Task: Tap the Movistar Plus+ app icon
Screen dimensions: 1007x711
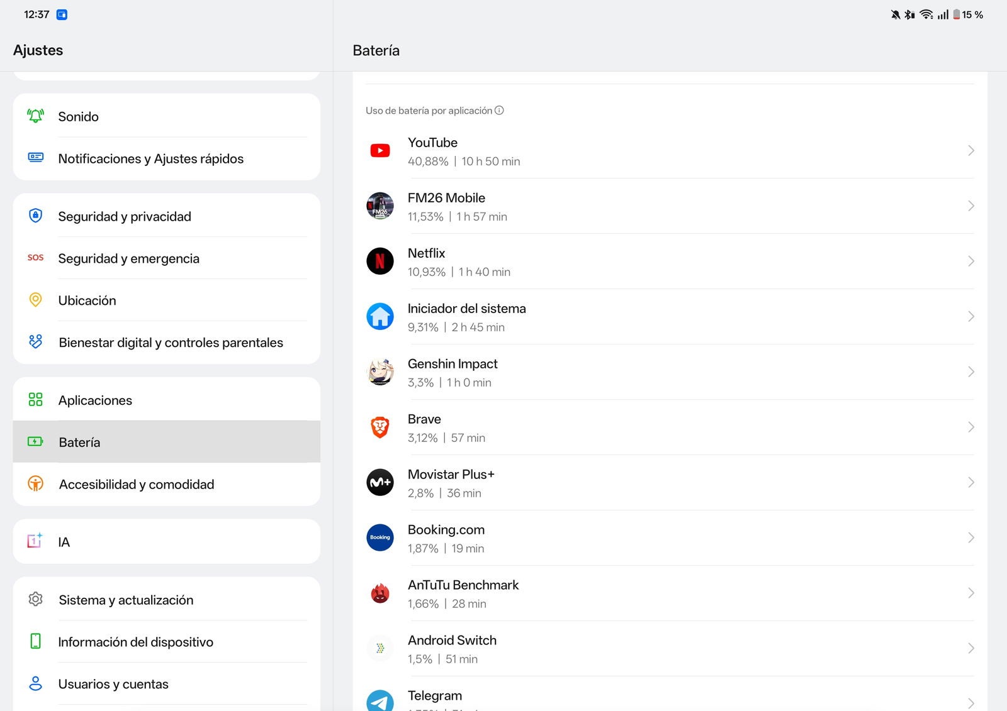Action: click(x=380, y=483)
